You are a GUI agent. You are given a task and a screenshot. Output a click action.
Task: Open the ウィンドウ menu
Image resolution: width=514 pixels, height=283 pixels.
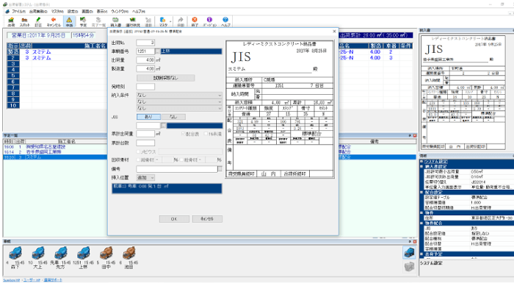pyautogui.click(x=120, y=12)
